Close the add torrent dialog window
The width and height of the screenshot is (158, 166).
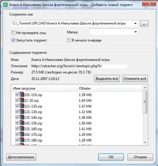[x=149, y=3]
